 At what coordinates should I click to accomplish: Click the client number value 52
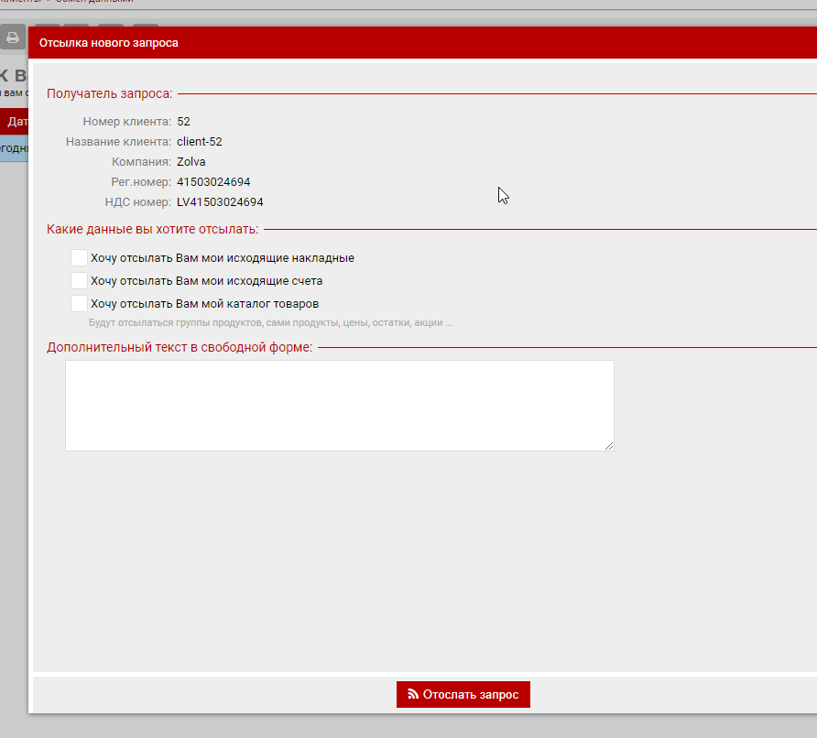pyautogui.click(x=183, y=122)
